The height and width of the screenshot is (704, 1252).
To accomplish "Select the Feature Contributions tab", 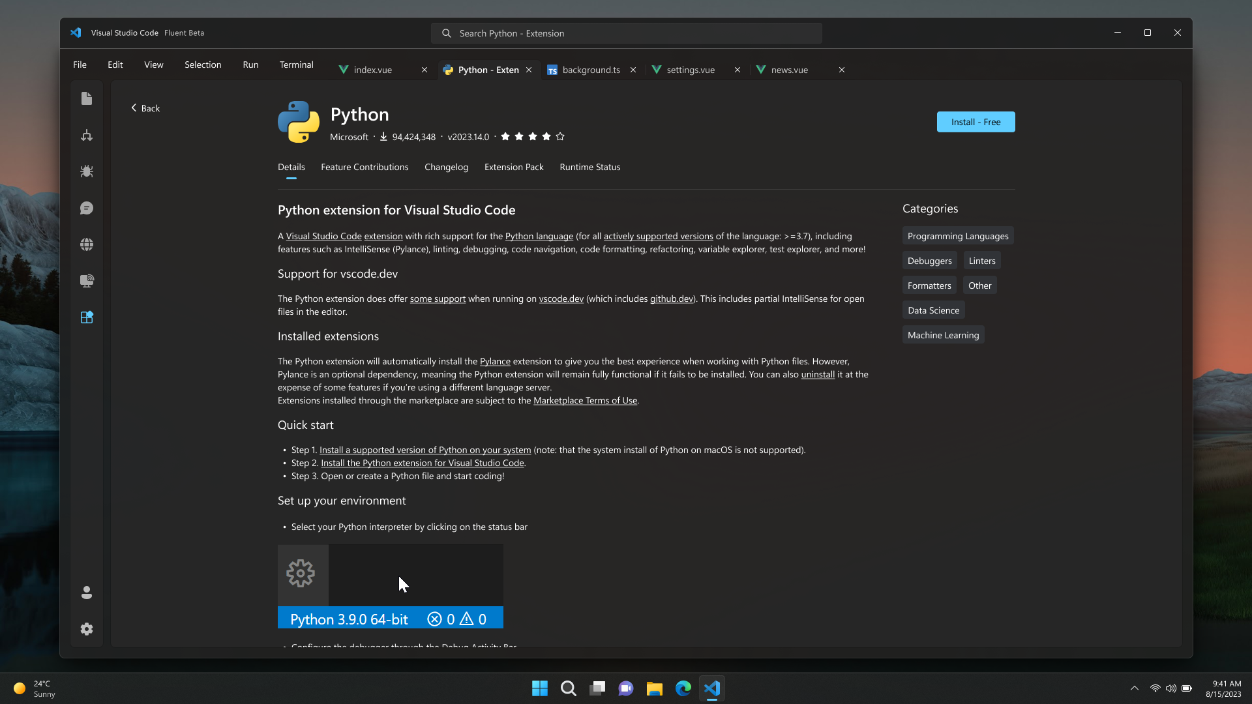I will click(x=365, y=167).
